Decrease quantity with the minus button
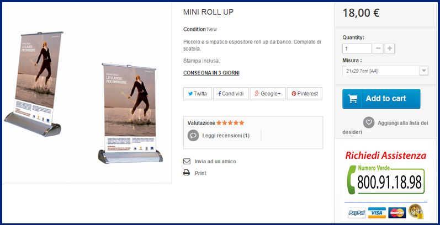 click(378, 49)
